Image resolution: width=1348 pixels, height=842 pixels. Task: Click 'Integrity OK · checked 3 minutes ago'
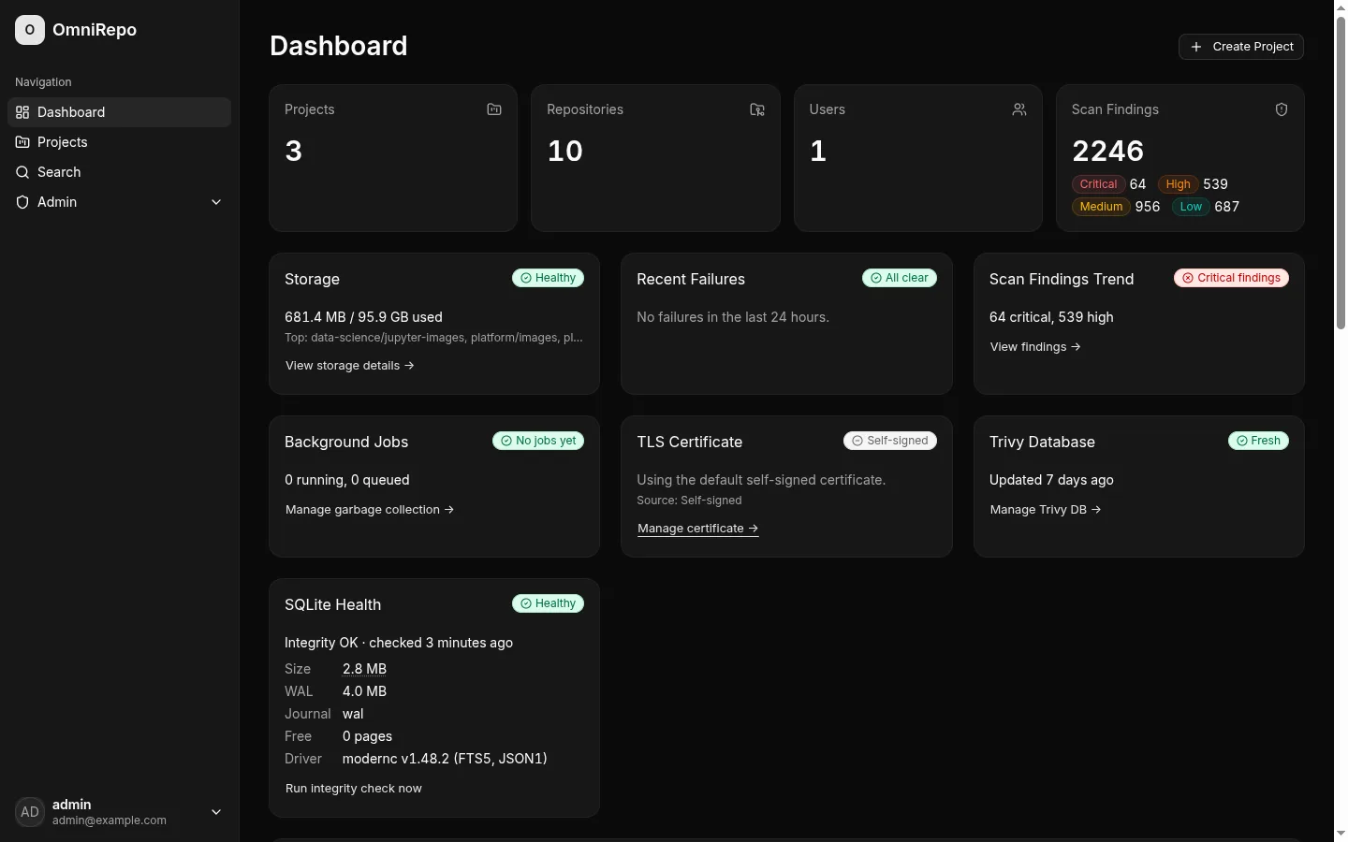(399, 643)
